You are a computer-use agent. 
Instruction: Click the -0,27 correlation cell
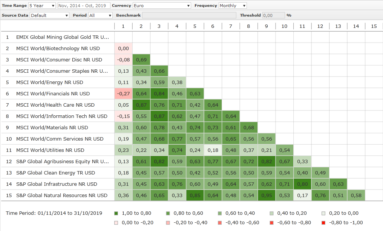pos(123,94)
